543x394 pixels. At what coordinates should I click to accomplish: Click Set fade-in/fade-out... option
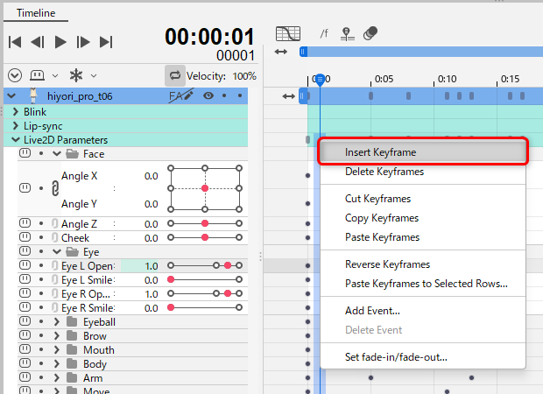396,356
